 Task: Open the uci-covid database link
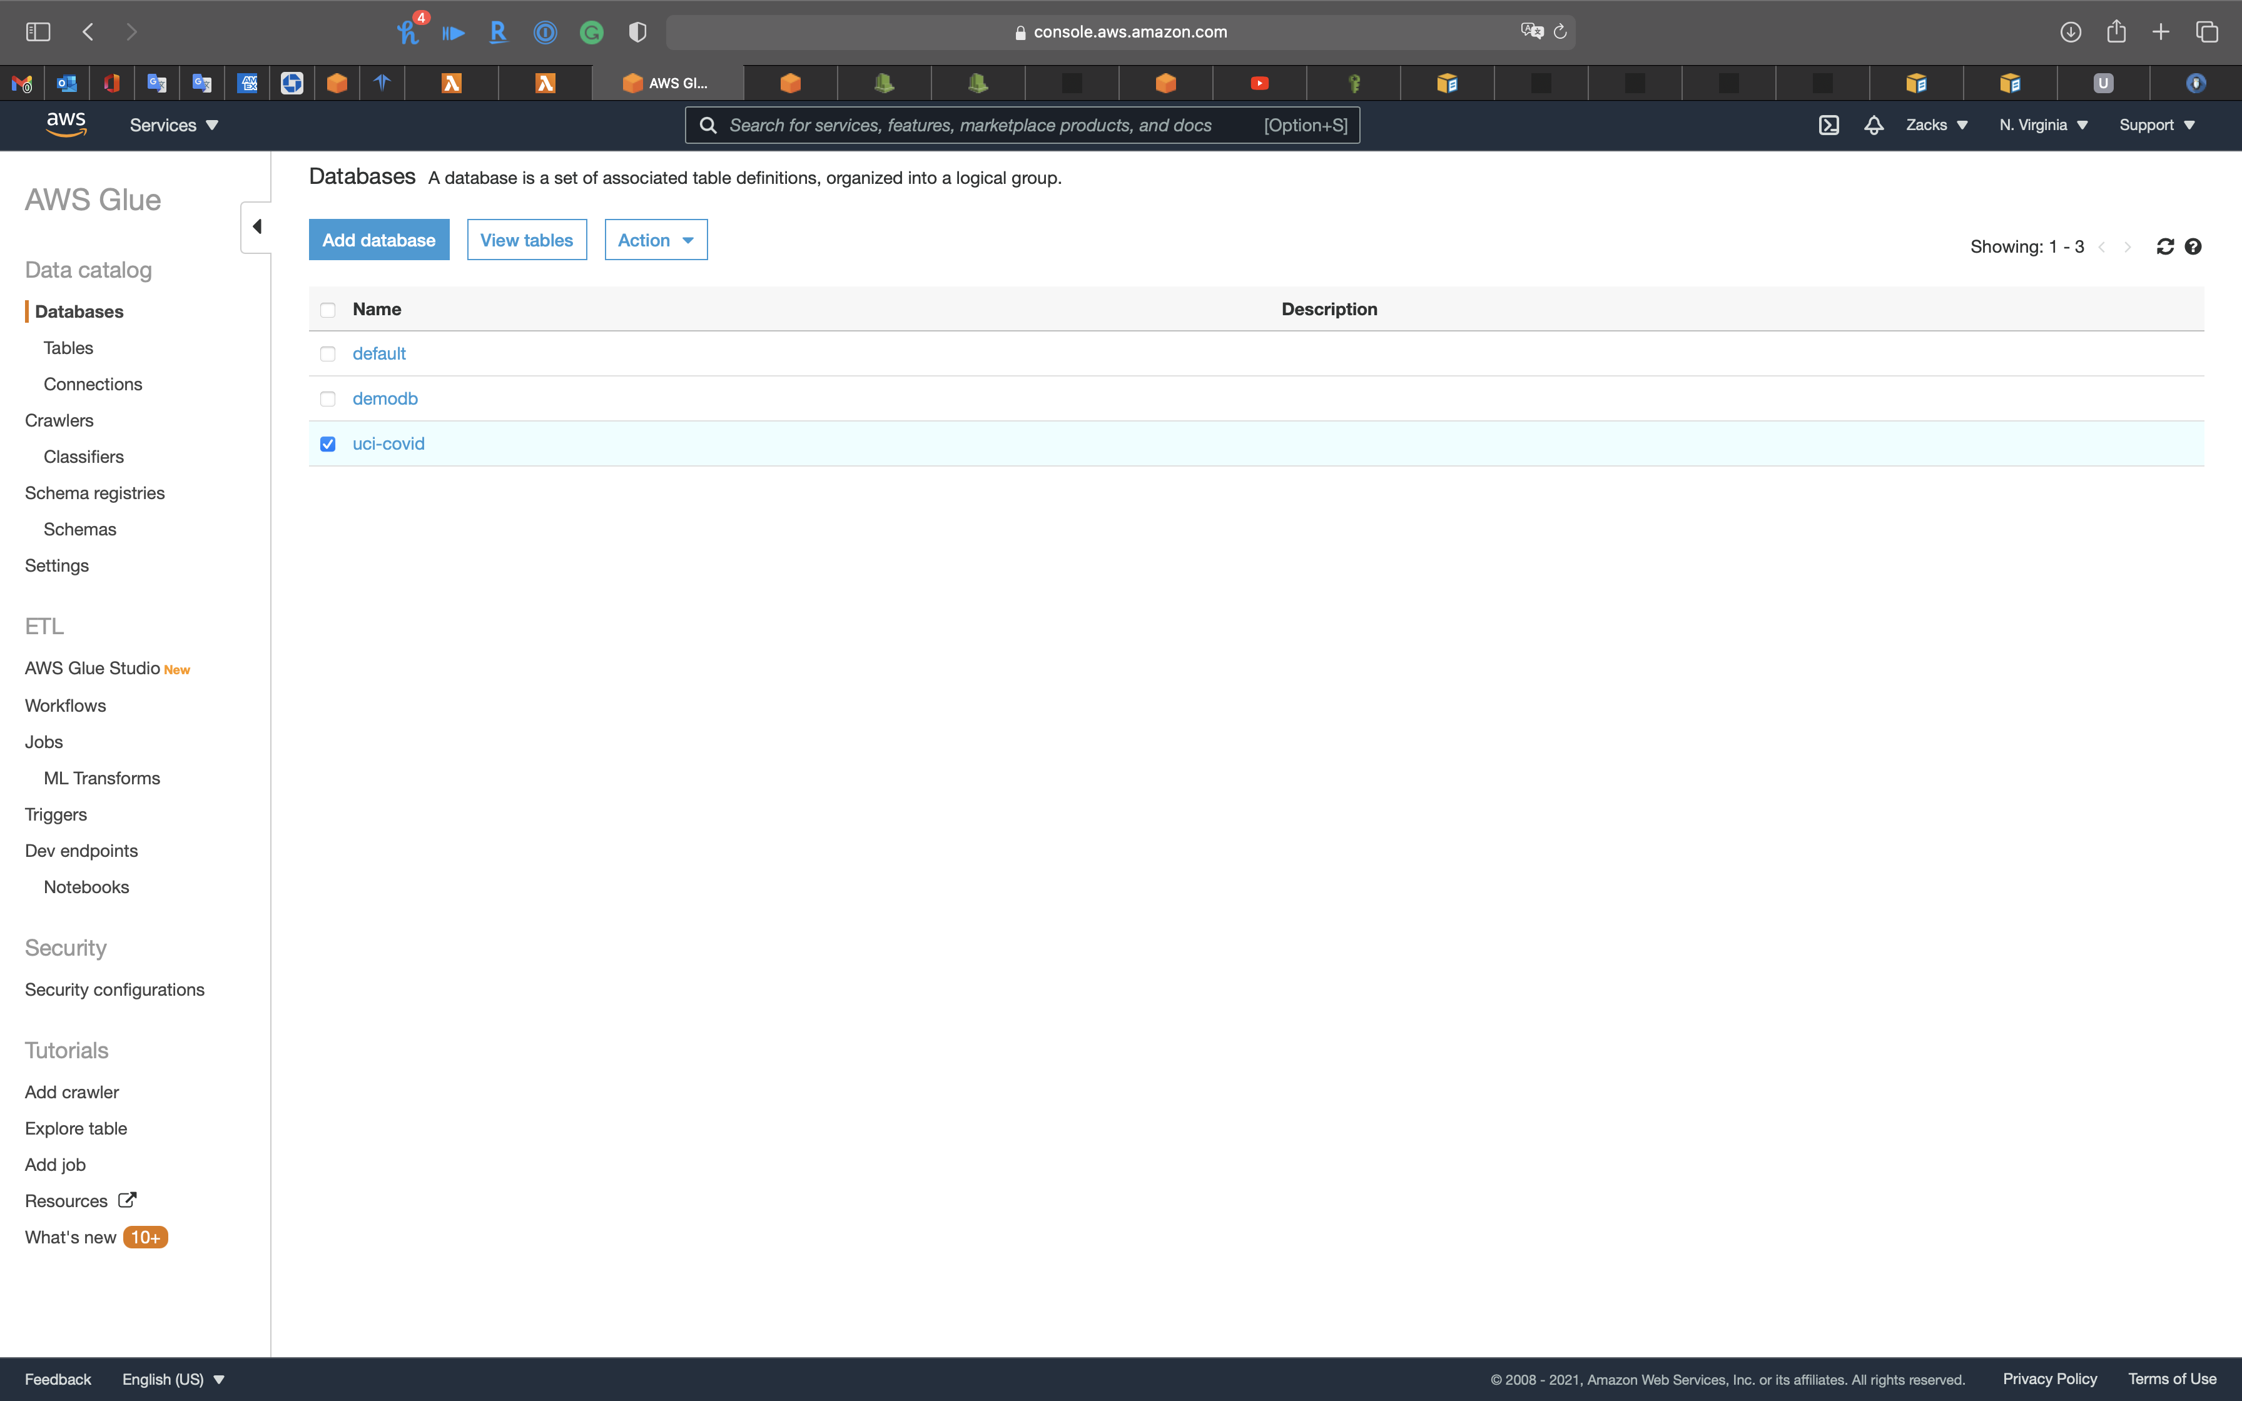coord(388,444)
